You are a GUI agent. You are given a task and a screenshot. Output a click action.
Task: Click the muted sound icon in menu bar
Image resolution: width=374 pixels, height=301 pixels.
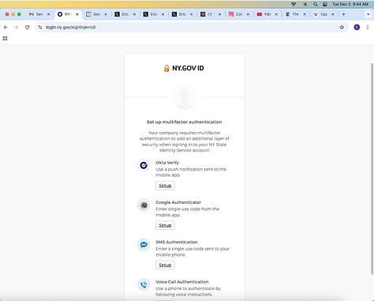(x=305, y=4)
